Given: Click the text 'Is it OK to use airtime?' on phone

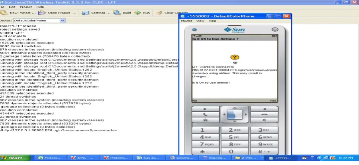Looking at the screenshot, I should (x=211, y=82).
